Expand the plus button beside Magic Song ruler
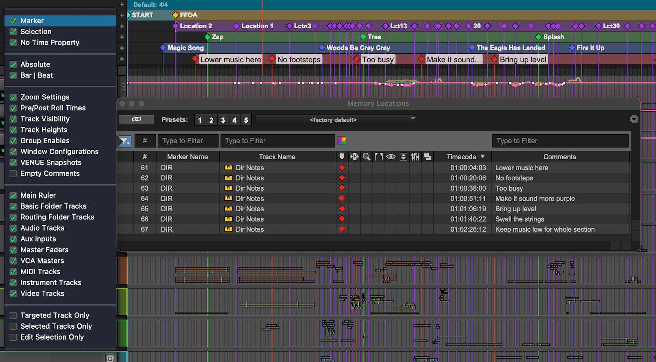This screenshot has height=362, width=656. 122,48
